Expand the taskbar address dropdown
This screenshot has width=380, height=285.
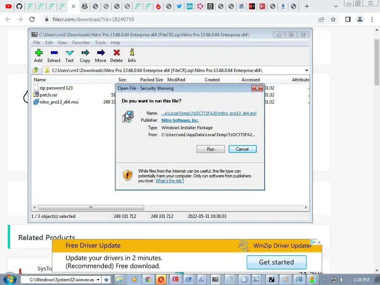coord(98,280)
